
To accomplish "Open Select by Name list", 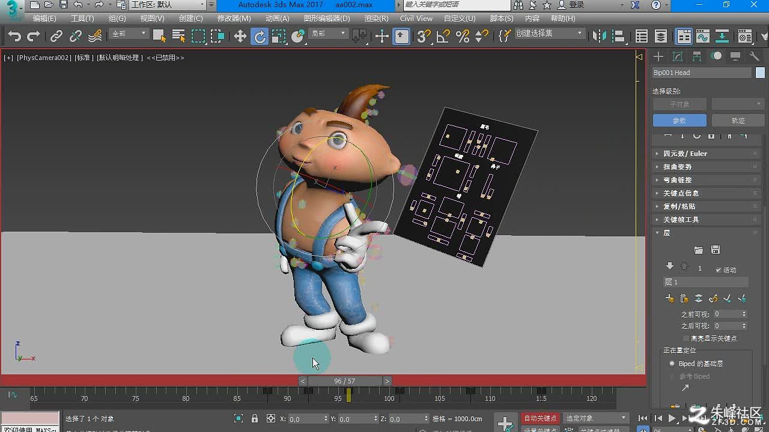I will (x=178, y=37).
